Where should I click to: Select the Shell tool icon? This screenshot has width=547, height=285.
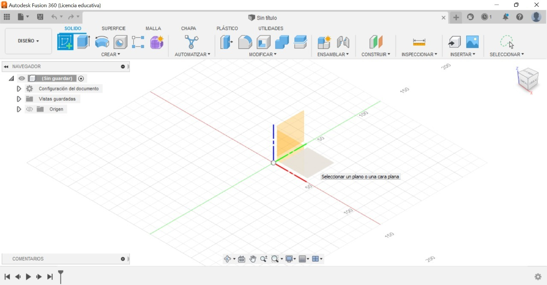tap(264, 42)
